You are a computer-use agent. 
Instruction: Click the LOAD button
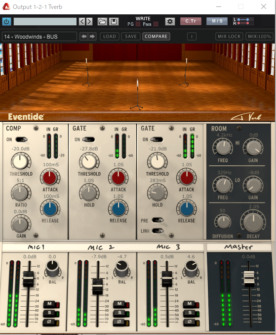point(110,37)
